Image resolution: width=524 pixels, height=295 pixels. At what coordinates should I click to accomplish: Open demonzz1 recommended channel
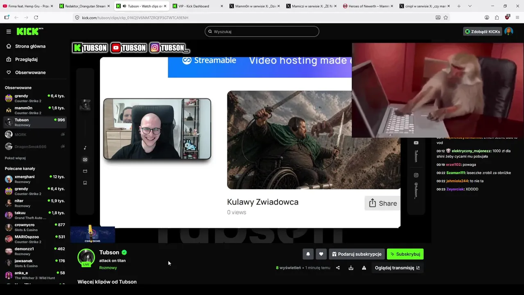pos(35,251)
